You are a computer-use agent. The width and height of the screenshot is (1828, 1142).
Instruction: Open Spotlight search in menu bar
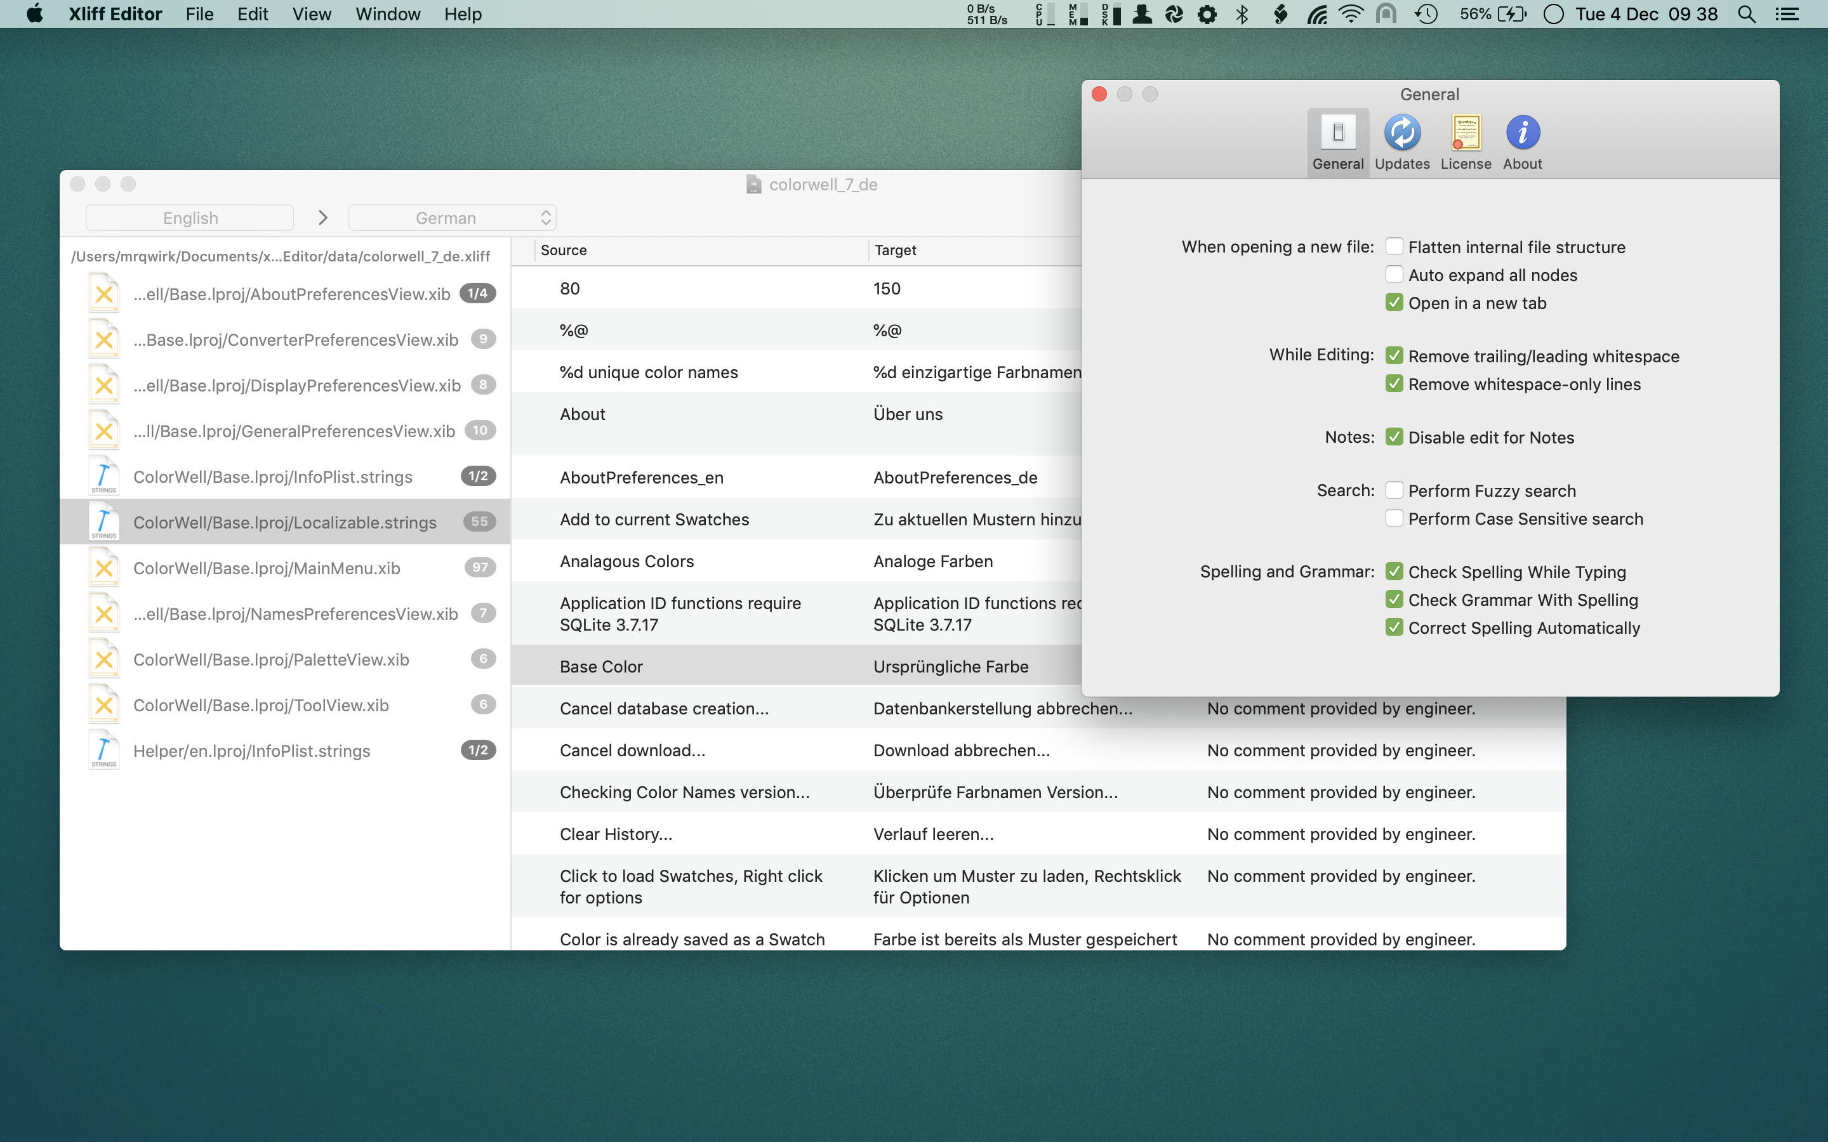[x=1746, y=13]
